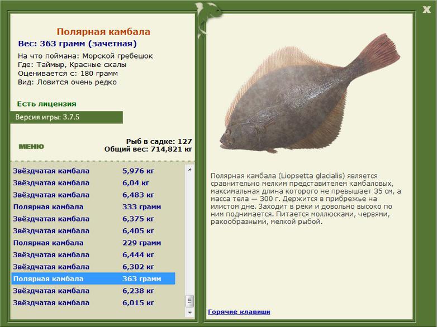
Task: Open the Горячие клавиши link
Action: click(x=239, y=312)
